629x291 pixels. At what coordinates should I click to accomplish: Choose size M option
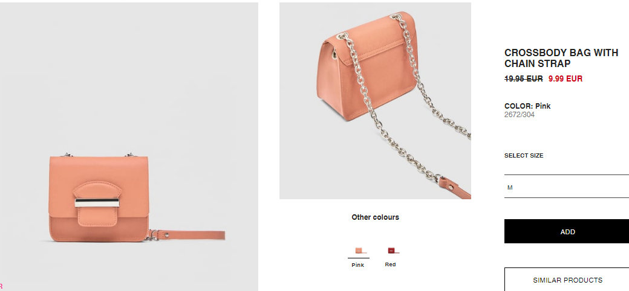tap(567, 187)
